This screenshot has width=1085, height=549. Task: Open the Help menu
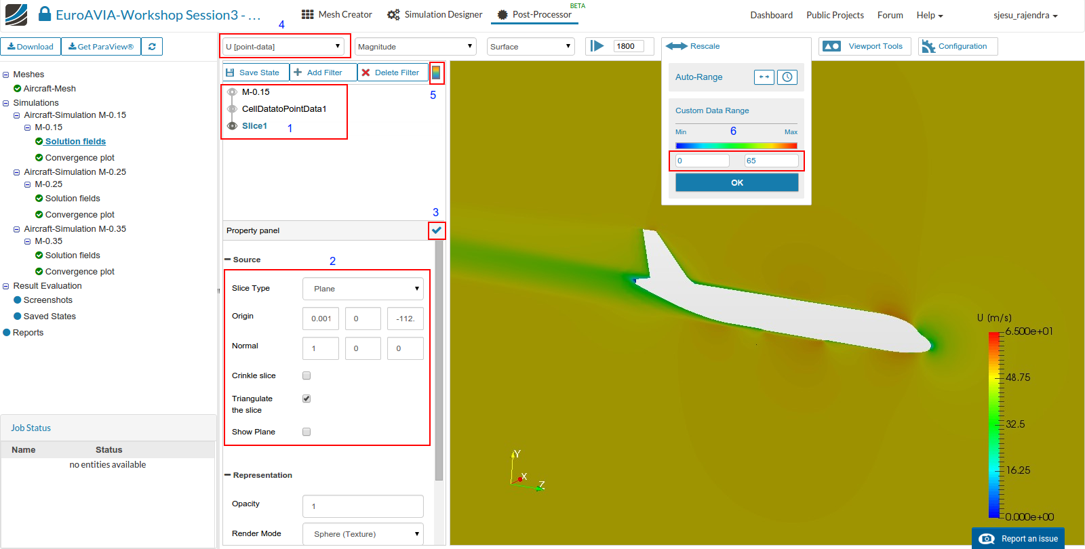point(930,15)
